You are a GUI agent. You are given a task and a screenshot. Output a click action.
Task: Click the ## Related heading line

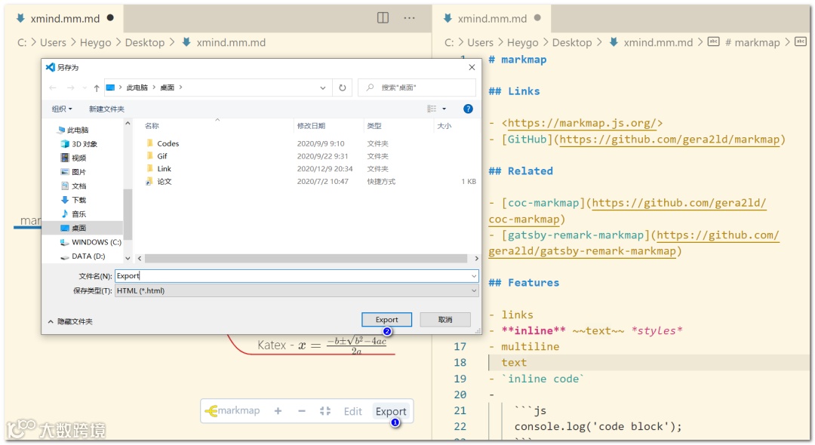coord(520,170)
